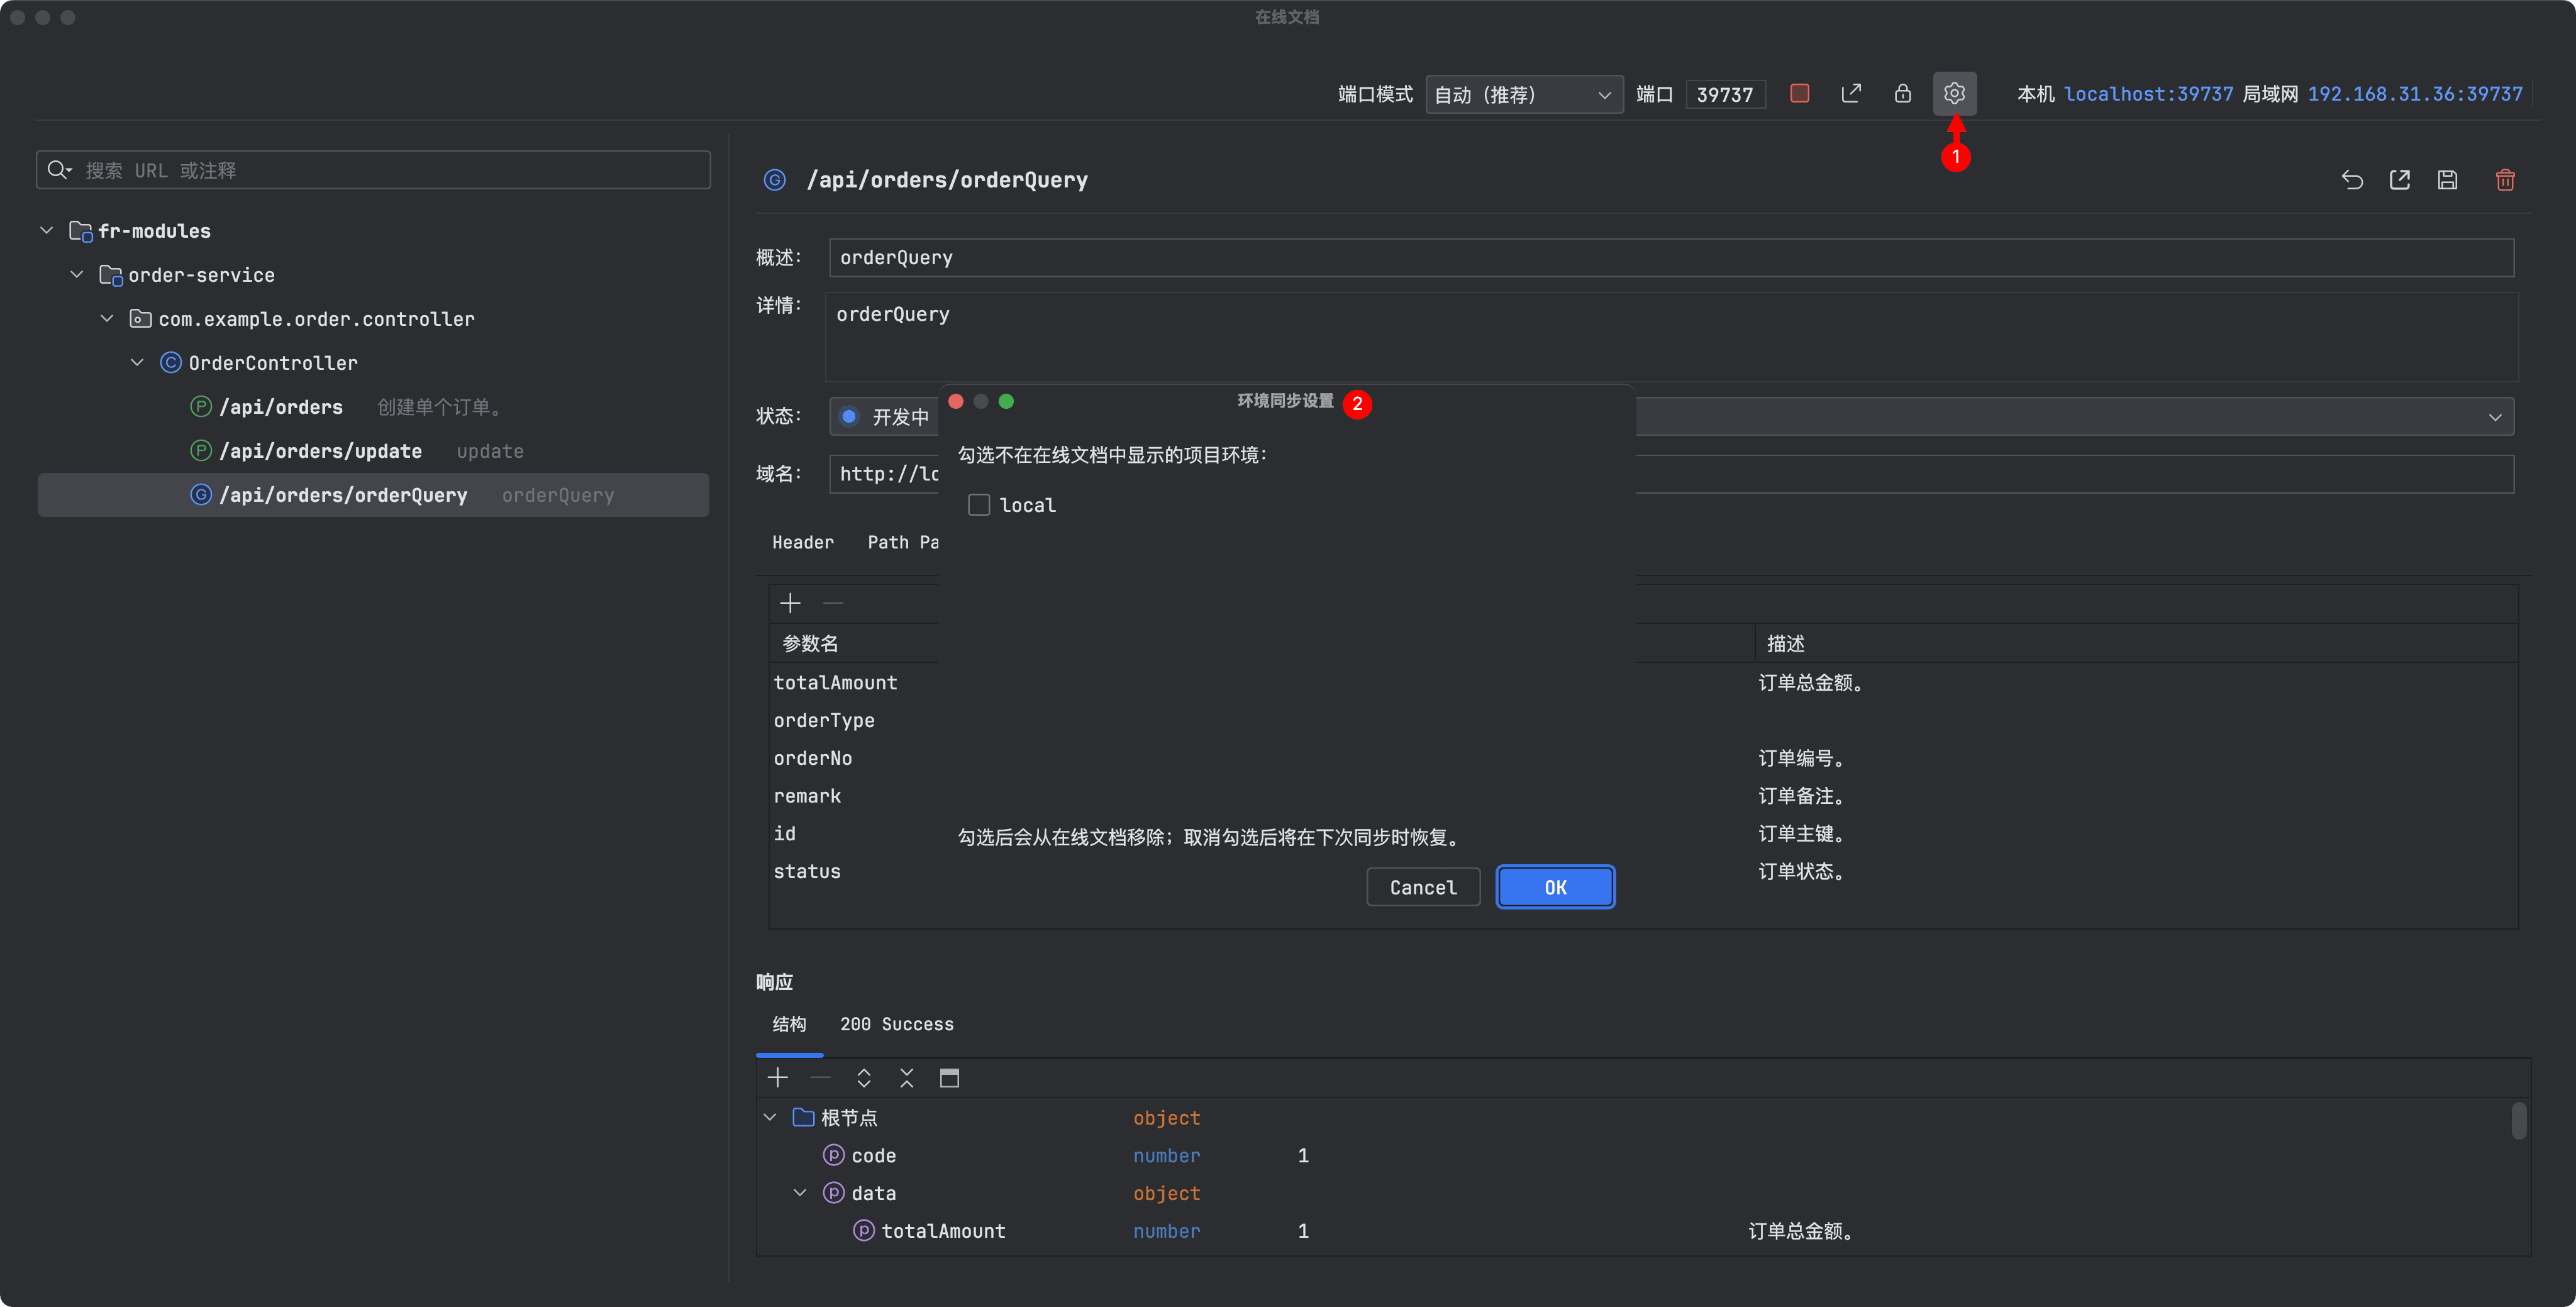This screenshot has width=2576, height=1307.
Task: Click minus icon in response structure toolbar
Action: [820, 1078]
